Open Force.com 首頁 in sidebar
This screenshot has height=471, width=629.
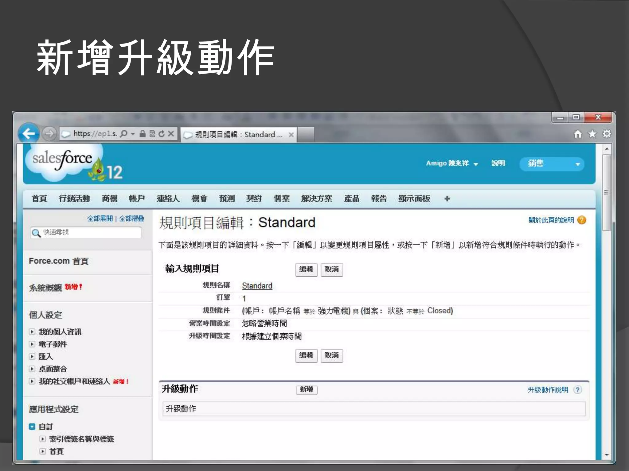pos(59,261)
